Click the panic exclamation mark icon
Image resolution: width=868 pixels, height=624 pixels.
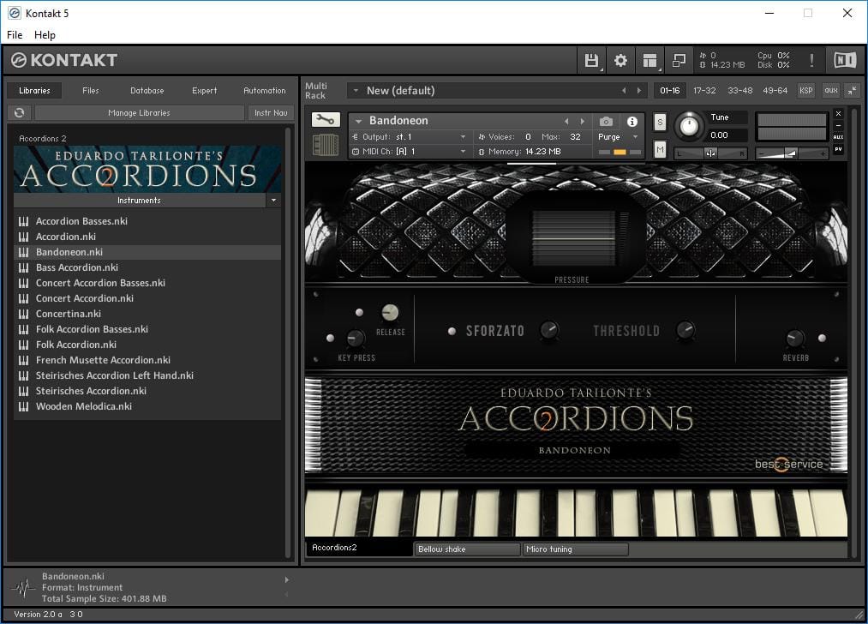pyautogui.click(x=811, y=60)
